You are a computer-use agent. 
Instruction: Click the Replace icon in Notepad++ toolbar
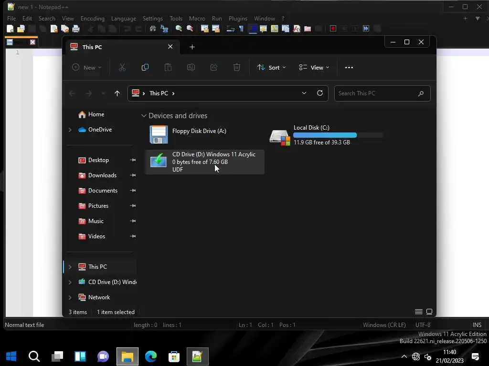pos(164,29)
